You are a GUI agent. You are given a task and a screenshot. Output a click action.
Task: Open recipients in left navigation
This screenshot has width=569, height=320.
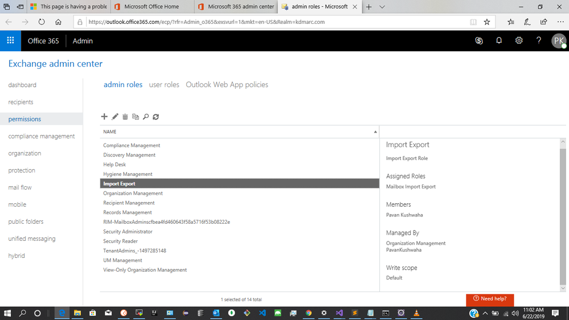[21, 102]
